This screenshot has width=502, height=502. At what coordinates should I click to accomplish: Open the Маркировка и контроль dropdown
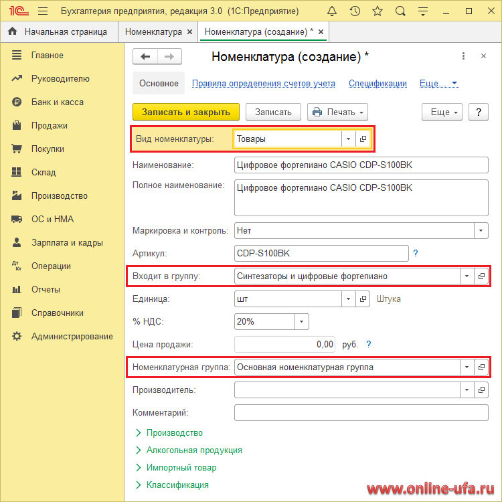481,230
